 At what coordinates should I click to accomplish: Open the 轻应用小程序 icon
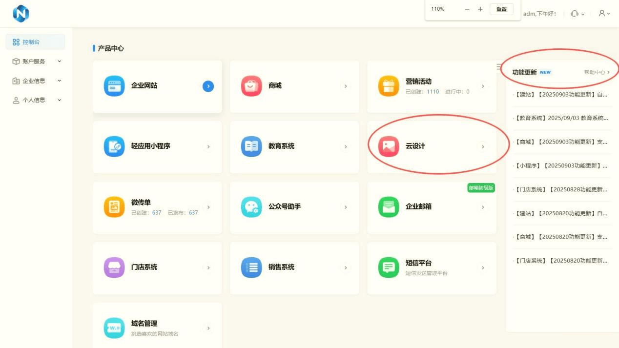pyautogui.click(x=114, y=146)
